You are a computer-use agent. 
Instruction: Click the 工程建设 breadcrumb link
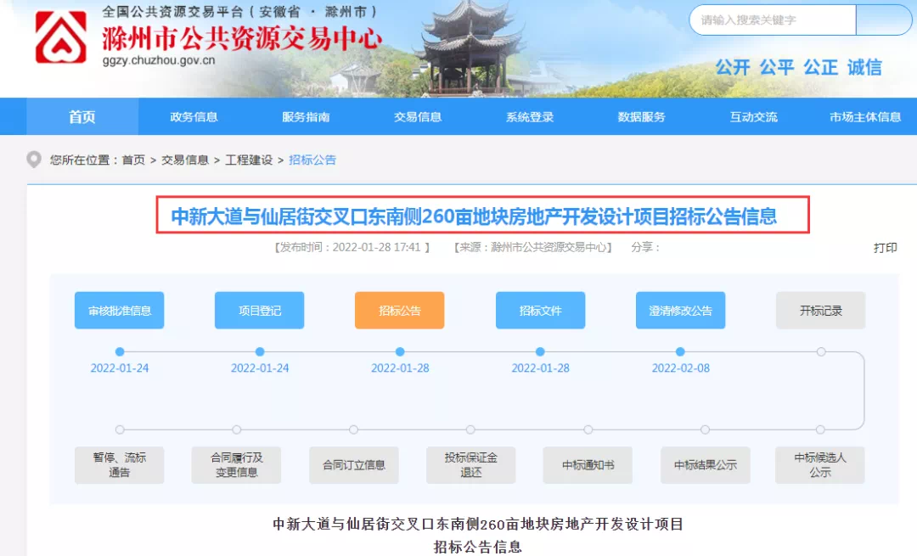(x=249, y=160)
